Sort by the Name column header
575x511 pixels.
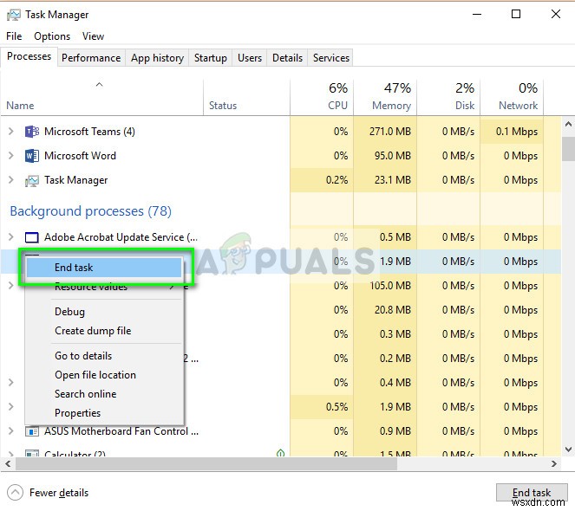(101, 97)
